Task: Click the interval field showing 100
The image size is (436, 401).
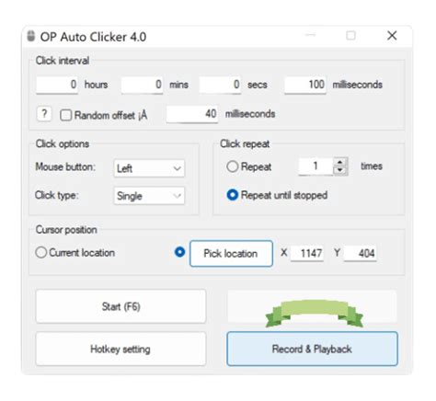Action: click(x=305, y=85)
